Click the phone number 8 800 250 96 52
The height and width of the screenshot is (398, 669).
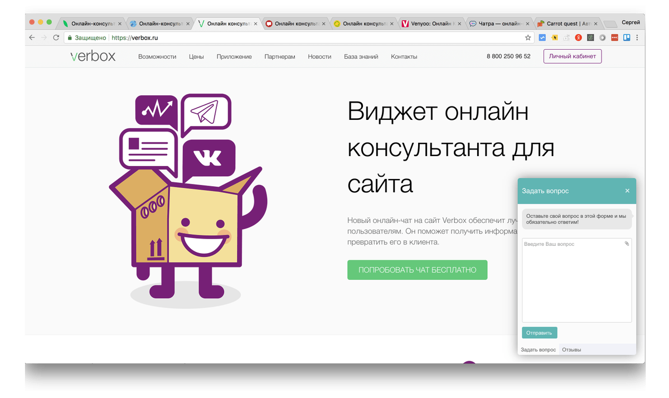pos(508,56)
